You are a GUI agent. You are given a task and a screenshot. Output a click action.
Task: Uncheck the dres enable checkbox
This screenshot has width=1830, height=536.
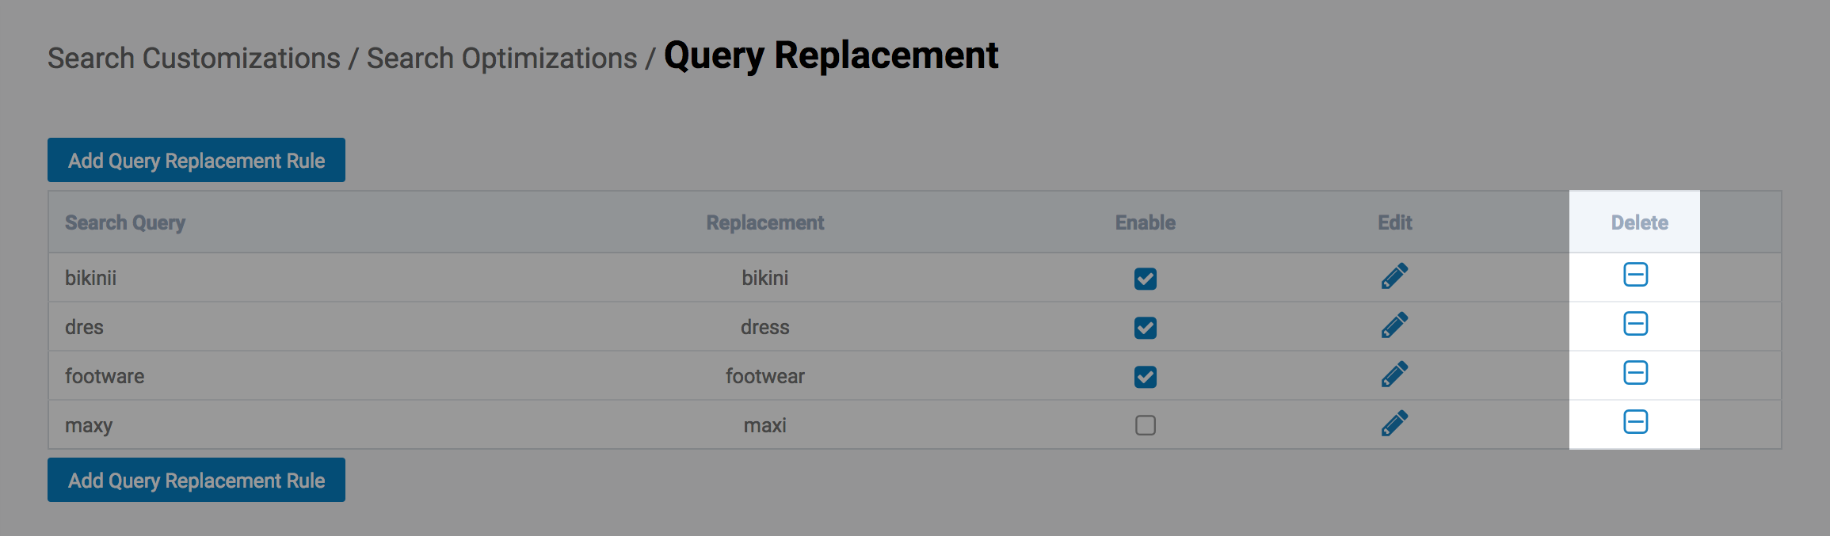point(1145,328)
